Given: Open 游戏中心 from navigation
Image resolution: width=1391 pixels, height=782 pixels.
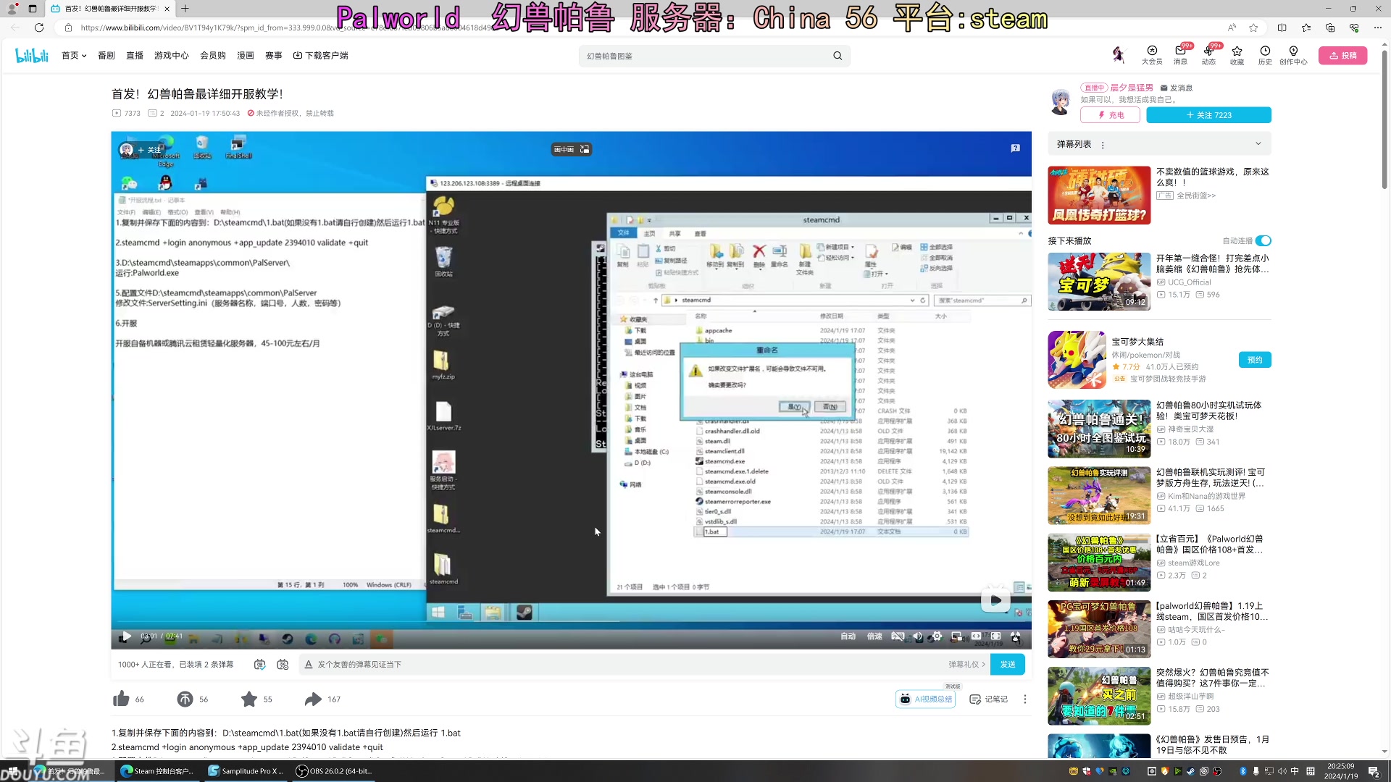Looking at the screenshot, I should (x=171, y=56).
